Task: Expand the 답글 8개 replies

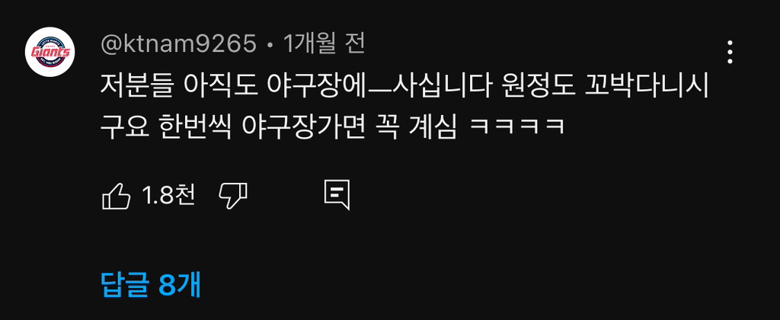Action: [x=151, y=285]
